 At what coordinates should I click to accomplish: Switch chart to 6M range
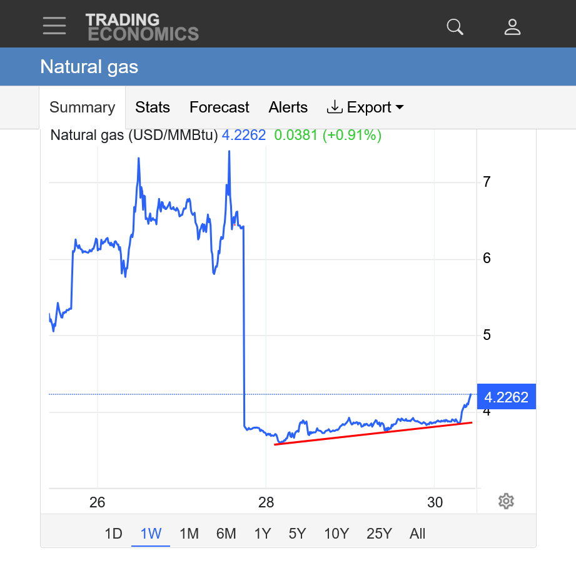(x=226, y=534)
